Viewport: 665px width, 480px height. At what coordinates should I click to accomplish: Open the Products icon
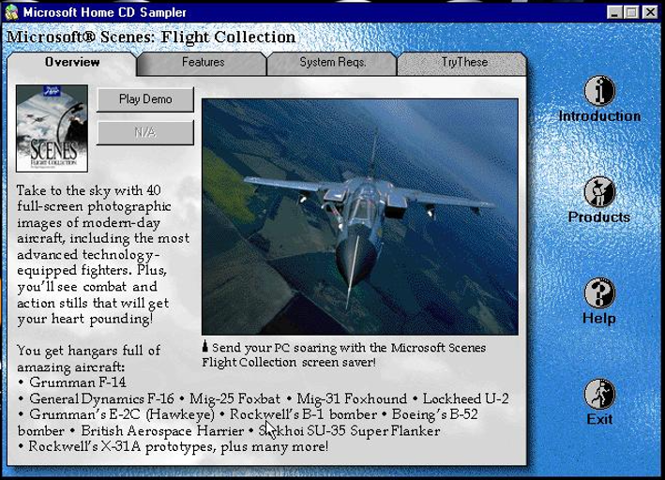[599, 191]
